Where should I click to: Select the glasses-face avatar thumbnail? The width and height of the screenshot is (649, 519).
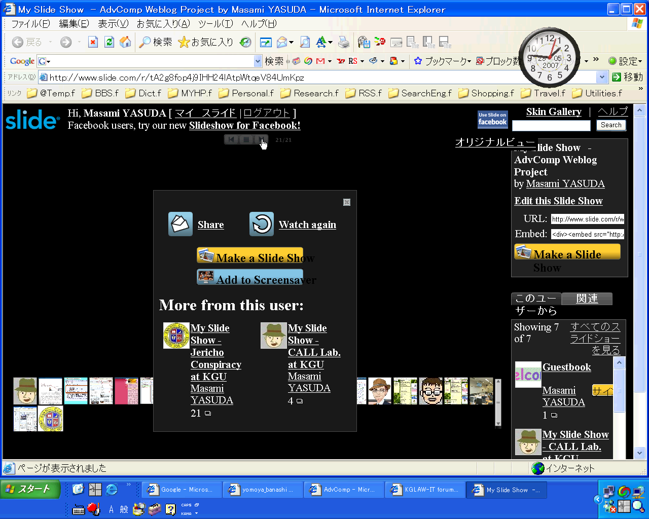point(430,391)
